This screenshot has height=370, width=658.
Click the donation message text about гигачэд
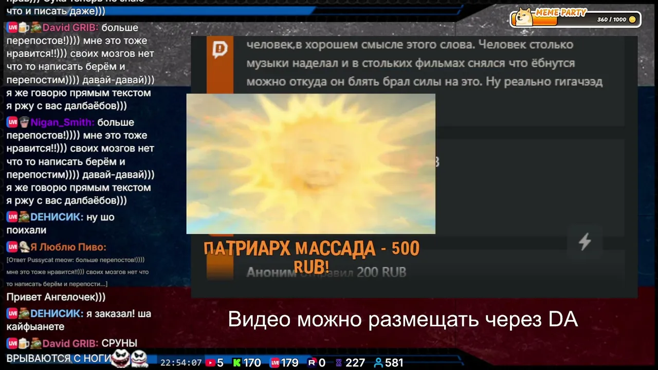pos(425,63)
